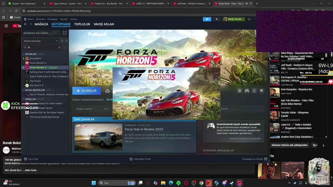The image size is (333, 187).
Task: Open Yardım menu
Action: pos(73,19)
